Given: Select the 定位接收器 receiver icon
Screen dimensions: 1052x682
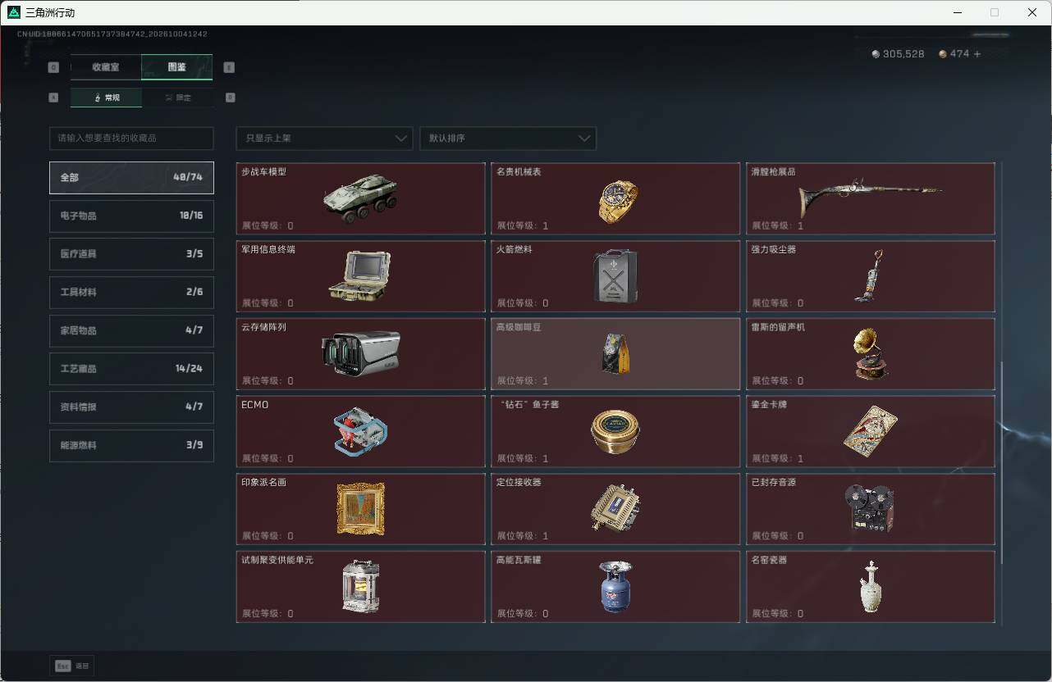Looking at the screenshot, I should click(x=615, y=508).
